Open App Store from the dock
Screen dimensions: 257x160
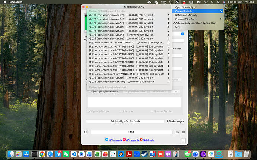pyautogui.click(x=26, y=154)
